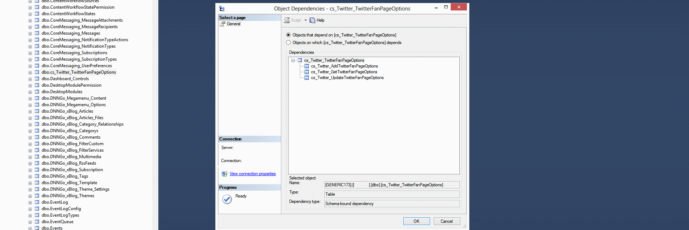Screen dimensions: 689x230
Task: Click the Help button label
Action: [x=321, y=20]
